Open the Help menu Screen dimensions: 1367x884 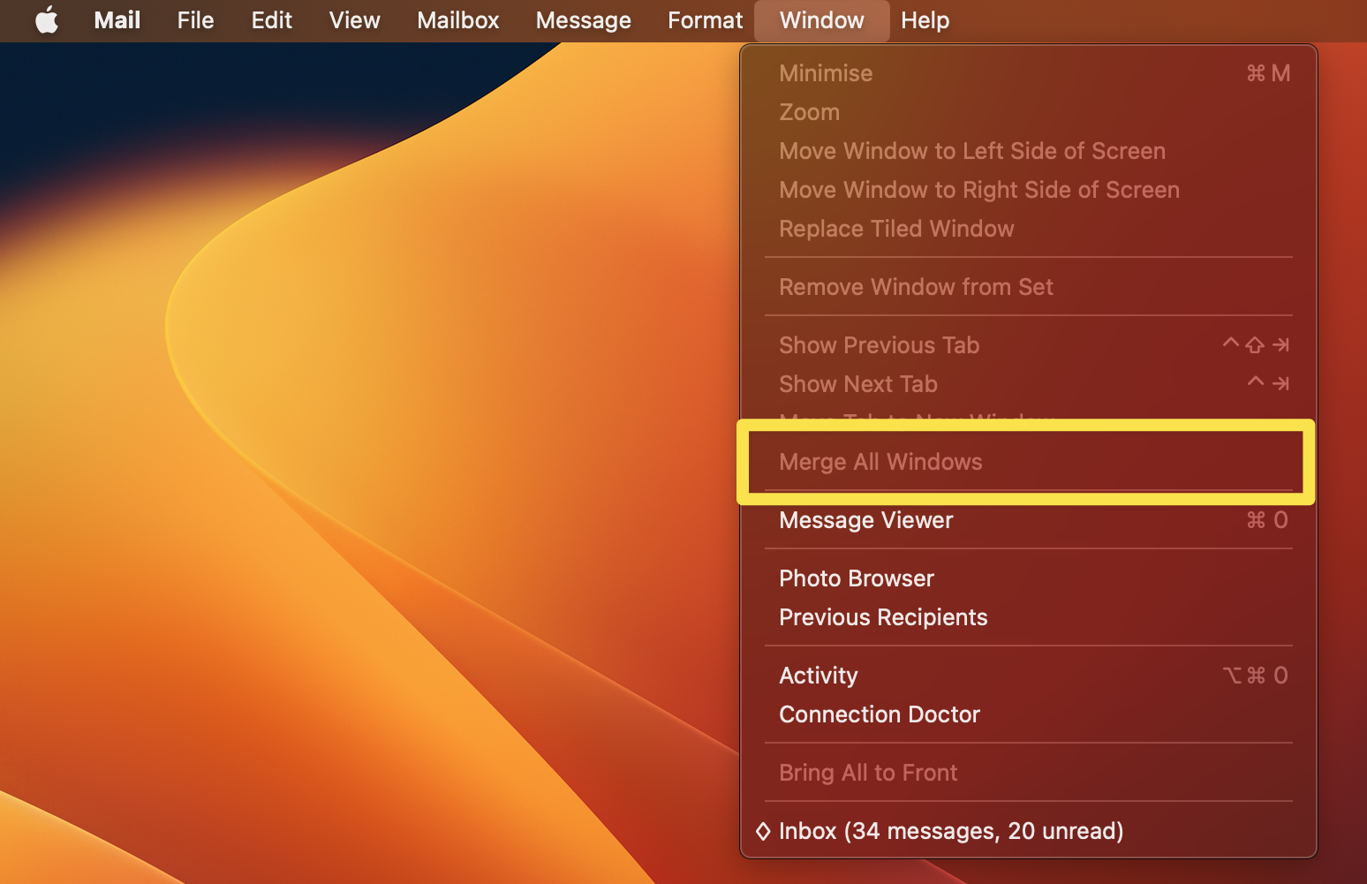(x=924, y=20)
